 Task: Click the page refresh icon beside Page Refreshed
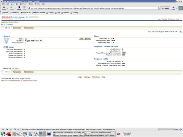(x=180, y=32)
